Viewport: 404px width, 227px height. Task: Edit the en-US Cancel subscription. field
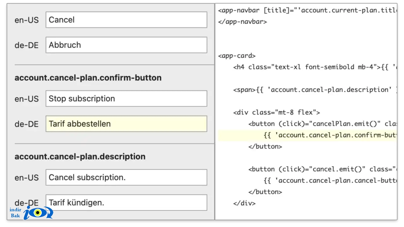click(x=126, y=178)
